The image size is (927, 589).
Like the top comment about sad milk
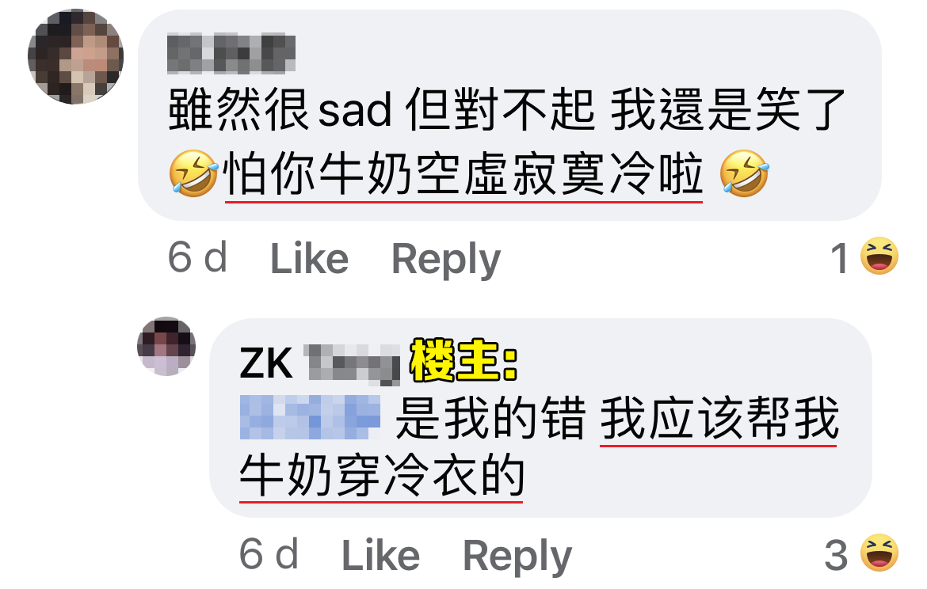[x=309, y=259]
